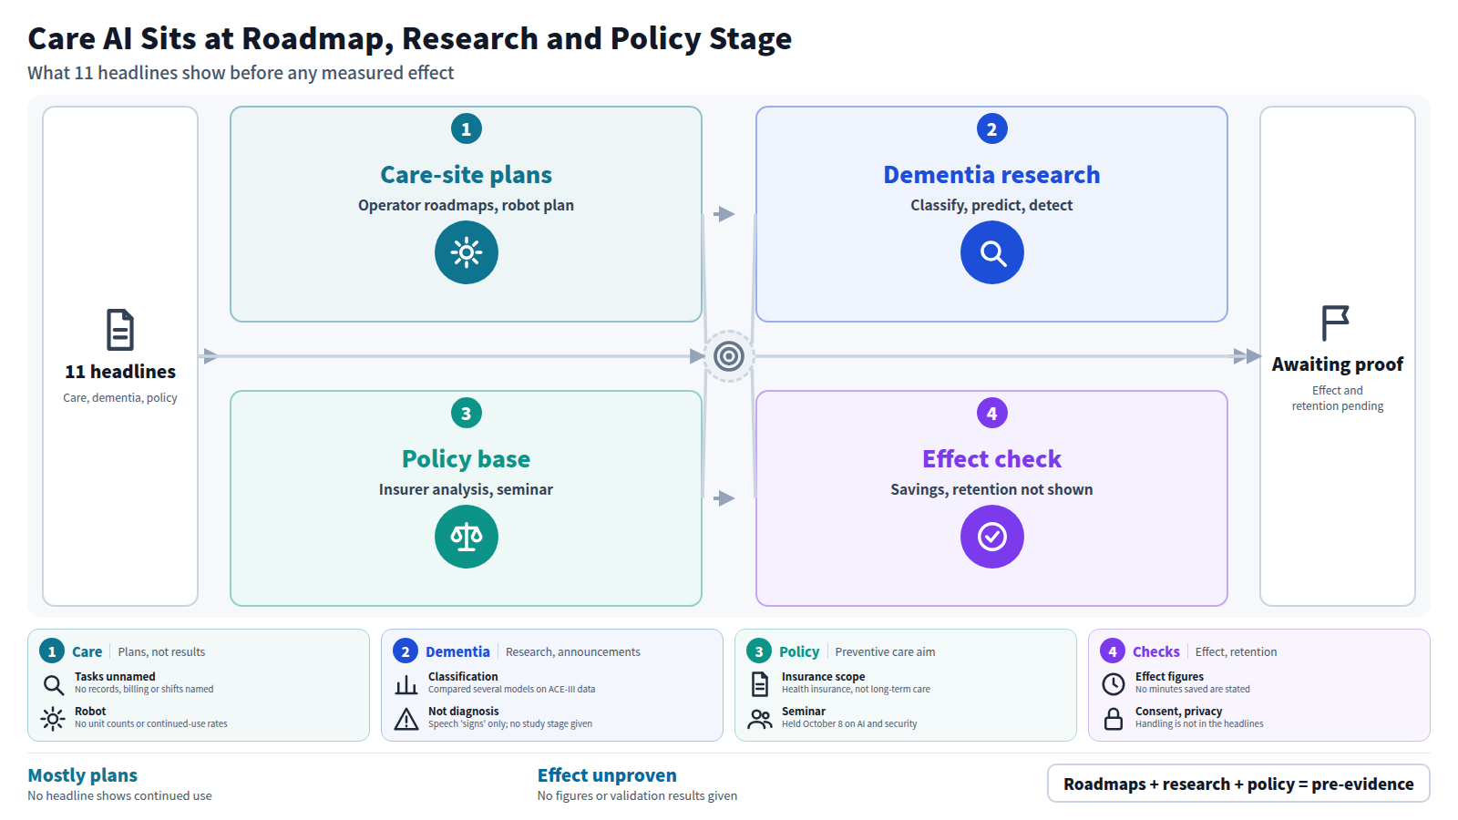Click 'Preventive care aim' text
Viewport: 1458px width, 820px height.
885,652
